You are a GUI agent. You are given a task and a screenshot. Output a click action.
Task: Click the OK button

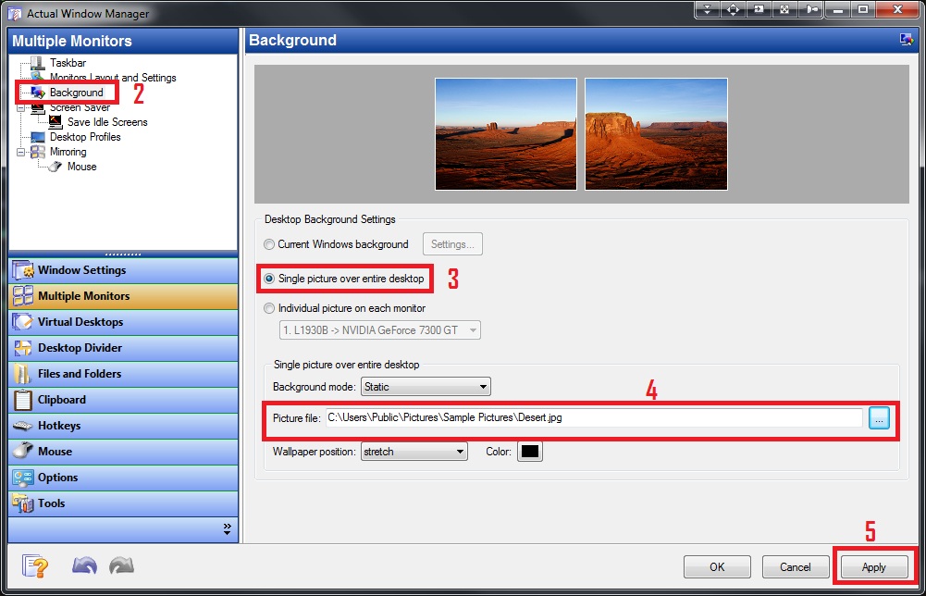pos(717,567)
